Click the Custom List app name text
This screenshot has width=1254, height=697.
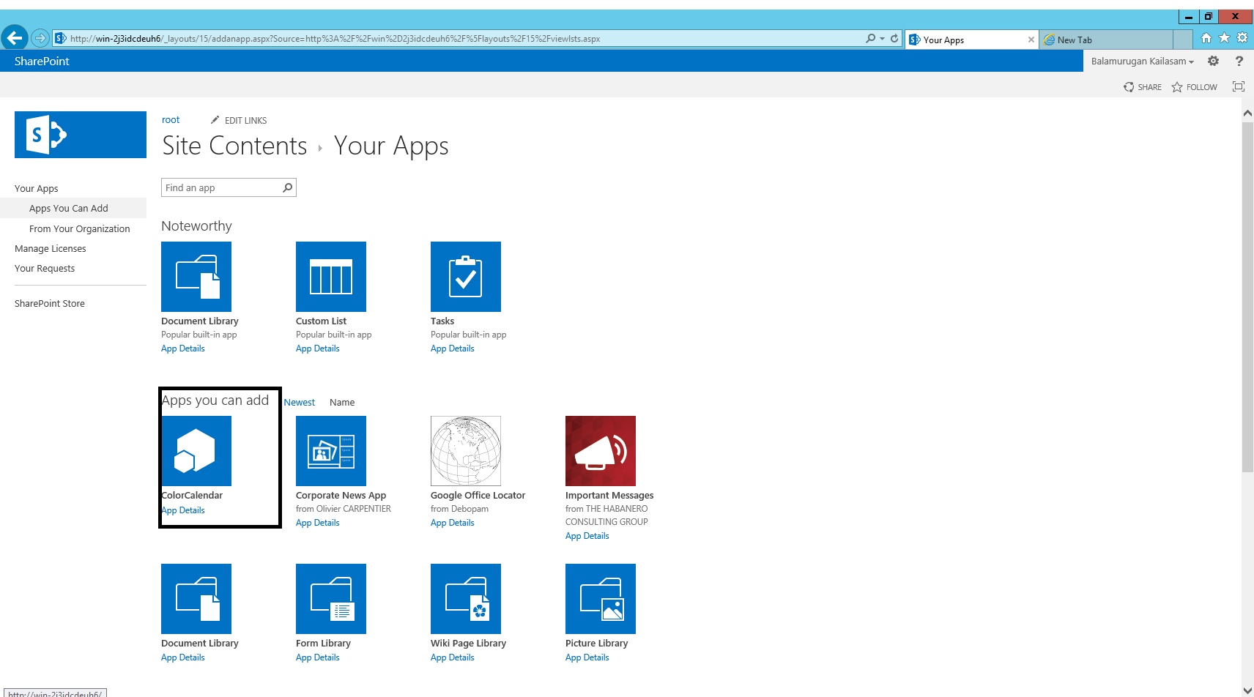tap(321, 321)
